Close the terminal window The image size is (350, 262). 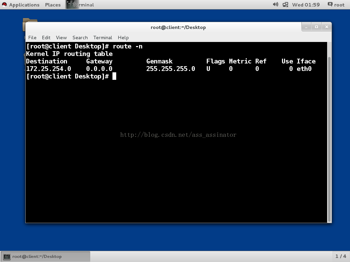pyautogui.click(x=326, y=27)
